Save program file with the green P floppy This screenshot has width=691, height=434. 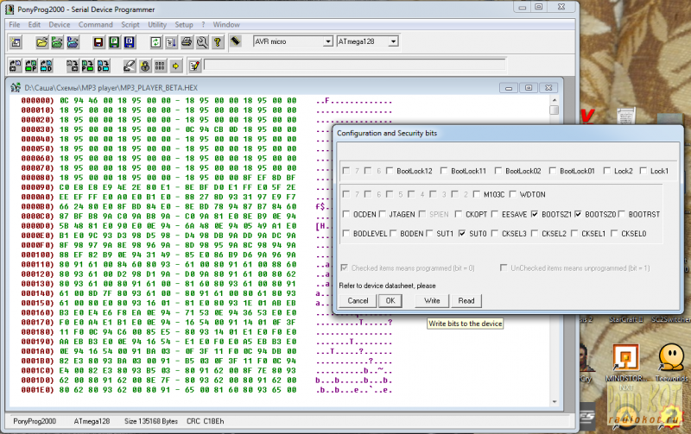pyautogui.click(x=114, y=42)
